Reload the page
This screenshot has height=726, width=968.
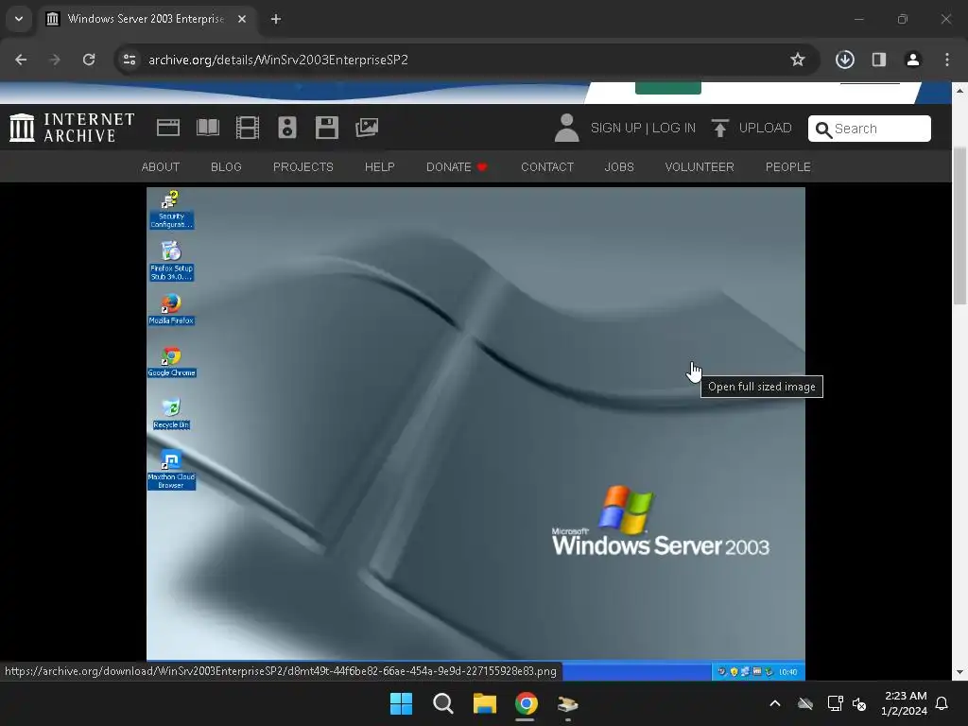(x=89, y=60)
